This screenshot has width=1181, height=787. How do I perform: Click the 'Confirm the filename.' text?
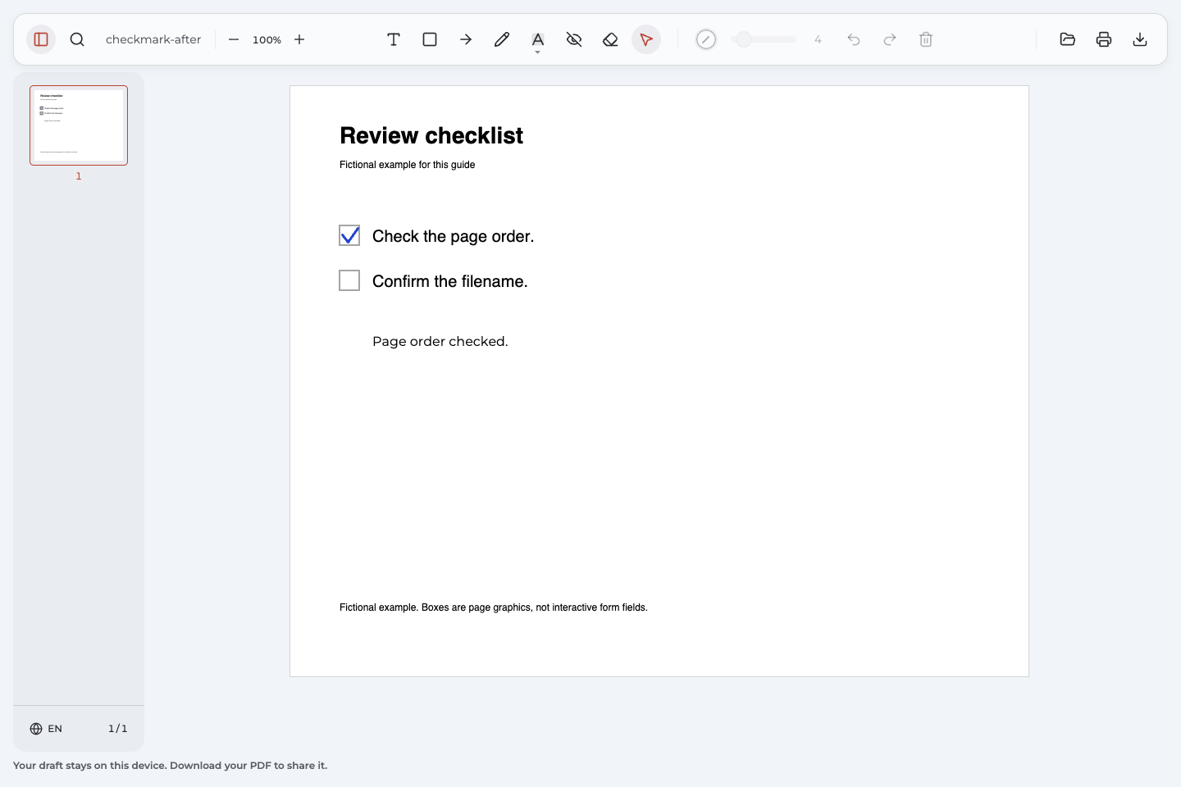pyautogui.click(x=450, y=281)
